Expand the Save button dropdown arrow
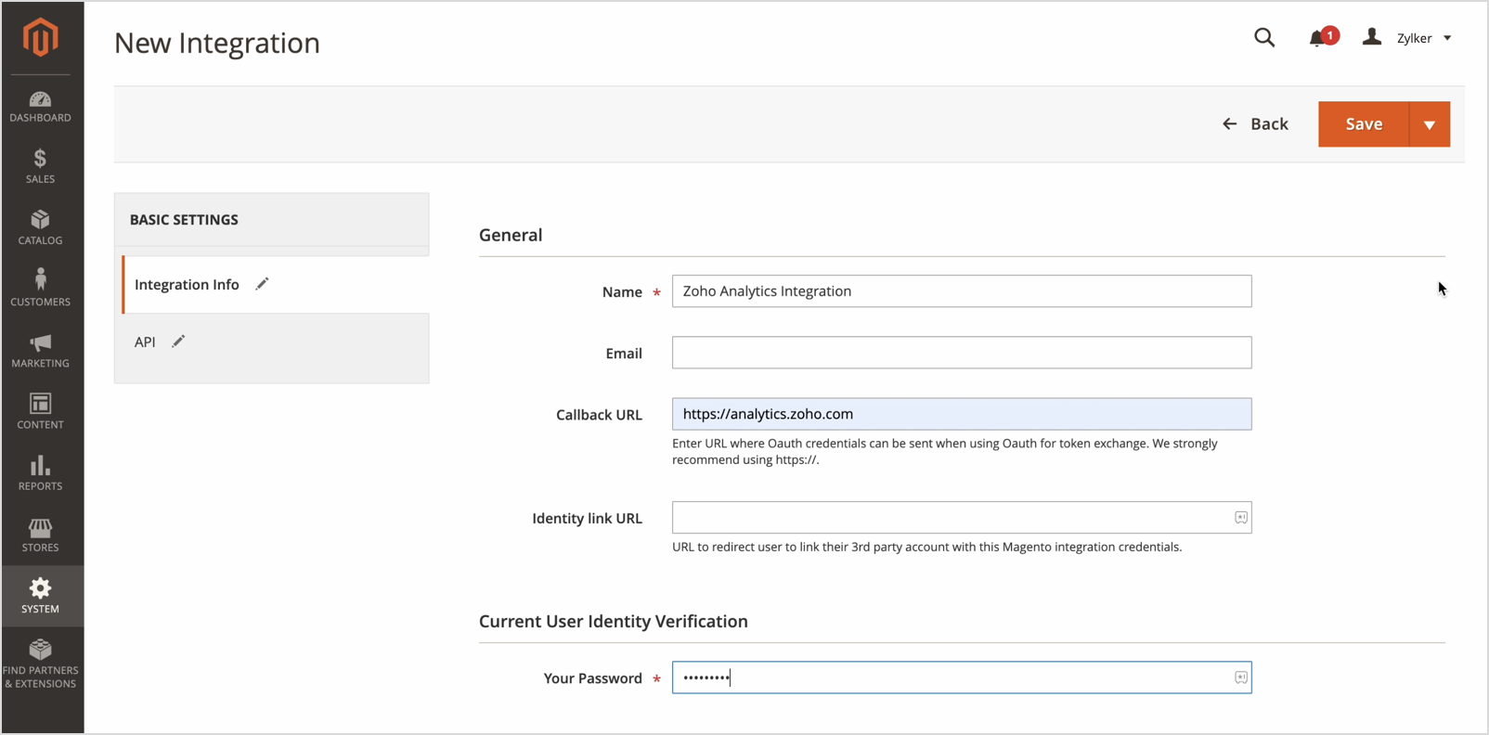This screenshot has width=1489, height=735. click(1430, 124)
